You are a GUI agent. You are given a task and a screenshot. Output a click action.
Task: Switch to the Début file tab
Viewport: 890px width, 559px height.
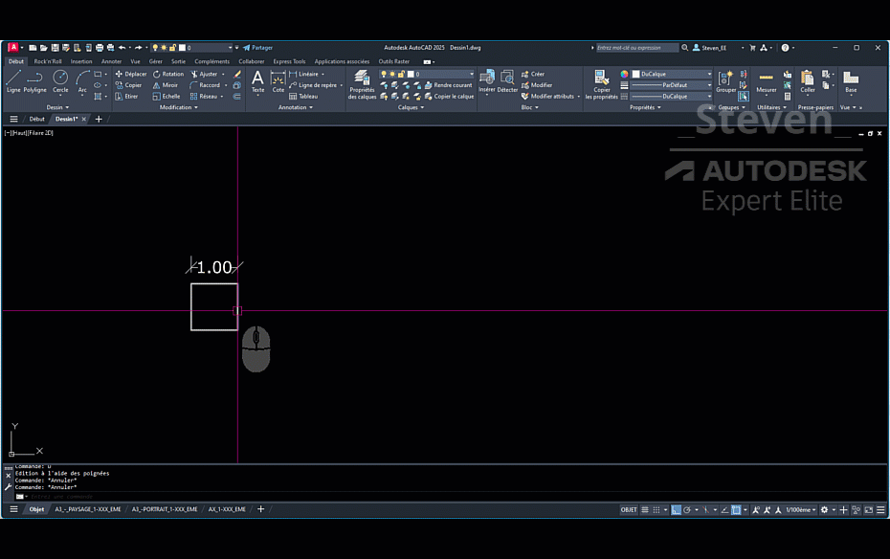click(37, 120)
